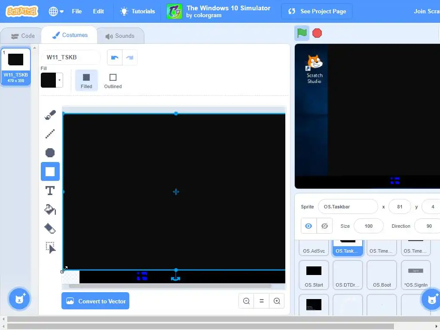Select the Text tool
Viewport: 440px width, 330px height.
(50, 190)
